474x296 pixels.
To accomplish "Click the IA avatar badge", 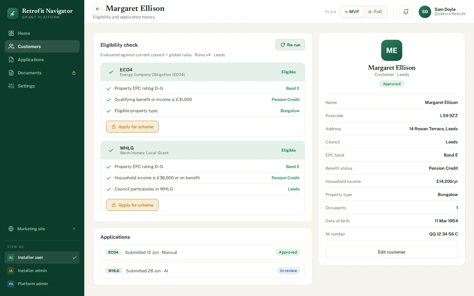I will click(11, 271).
